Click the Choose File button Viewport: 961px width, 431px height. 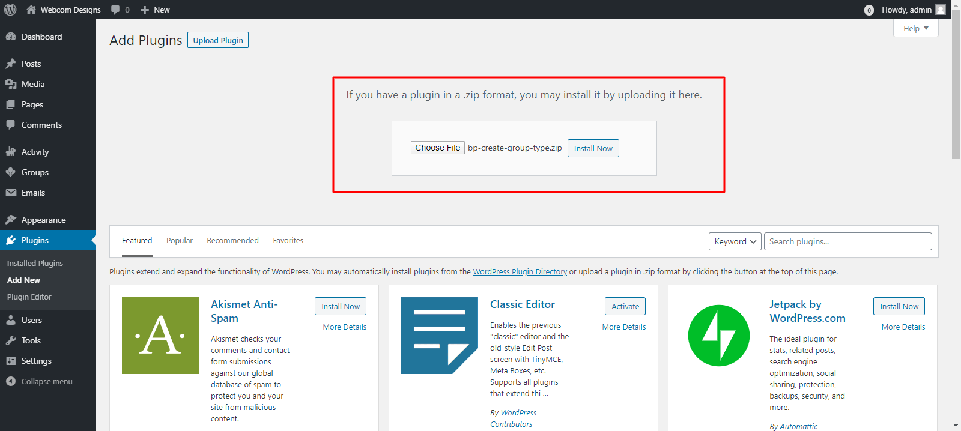(438, 148)
